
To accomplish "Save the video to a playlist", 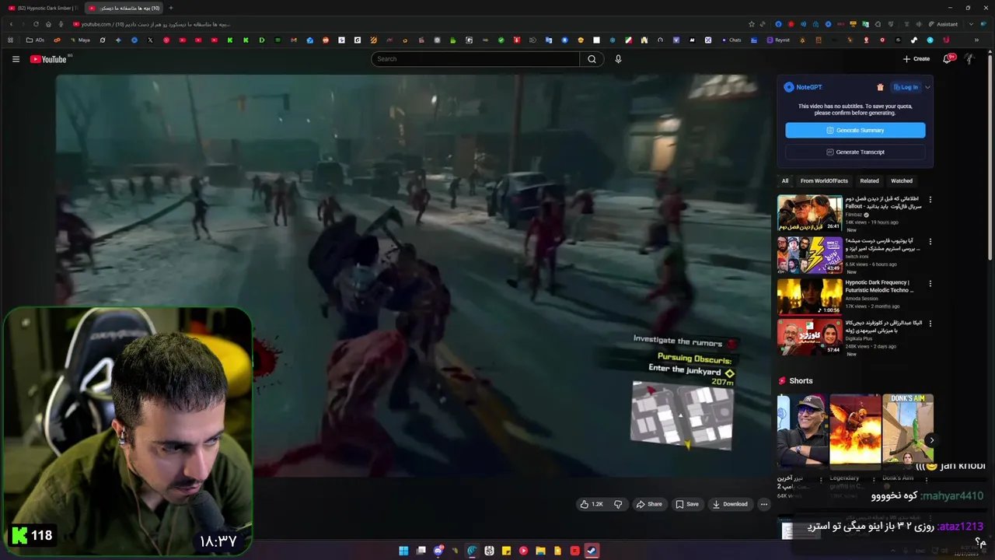I will (x=687, y=504).
